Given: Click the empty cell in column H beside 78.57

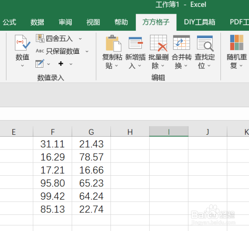Looking at the screenshot, I should 130,156.
